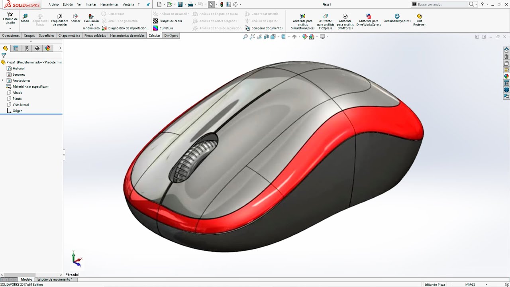Click Edit appearance color ball icon
Viewport: 510px width, 287px height.
click(305, 37)
